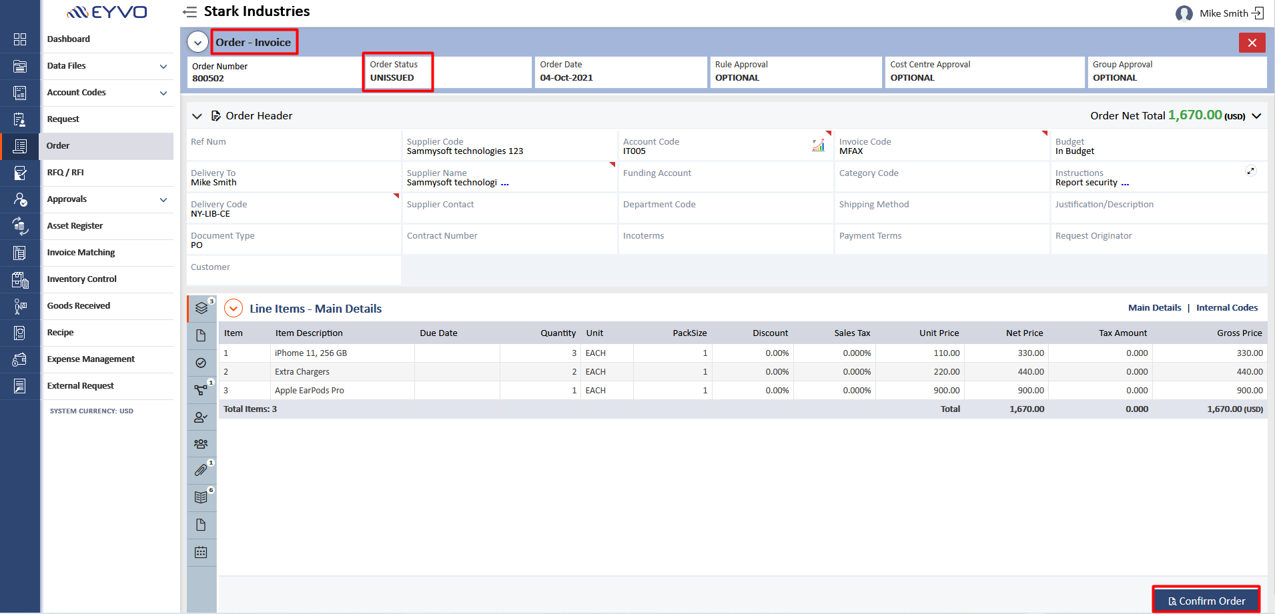This screenshot has width=1275, height=614.
Task: Click the External Request sidebar icon
Action: [20, 386]
